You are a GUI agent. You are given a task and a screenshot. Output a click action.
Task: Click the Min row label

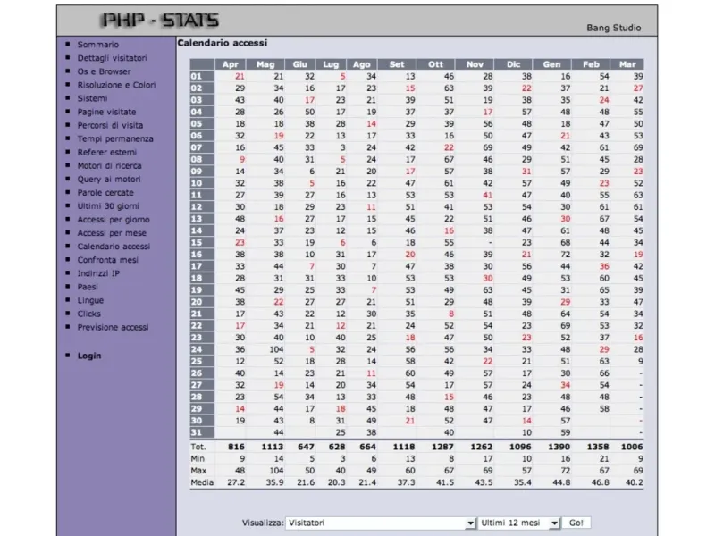pos(198,459)
